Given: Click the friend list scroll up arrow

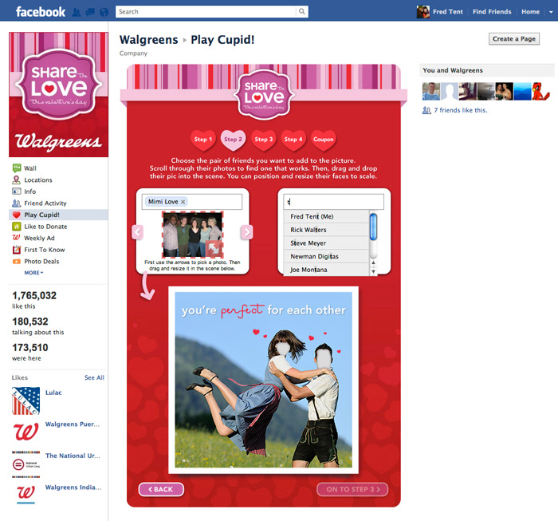Looking at the screenshot, I should coord(373,262).
